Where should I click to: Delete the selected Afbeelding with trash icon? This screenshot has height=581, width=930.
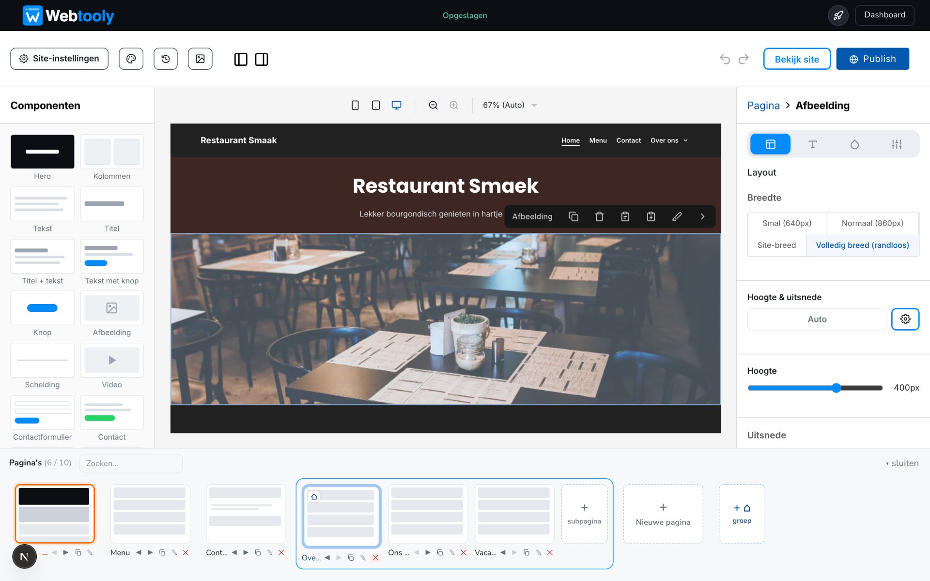[x=599, y=216]
